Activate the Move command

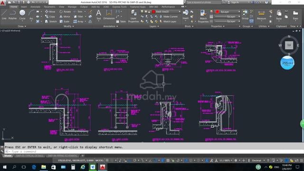click(x=50, y=11)
